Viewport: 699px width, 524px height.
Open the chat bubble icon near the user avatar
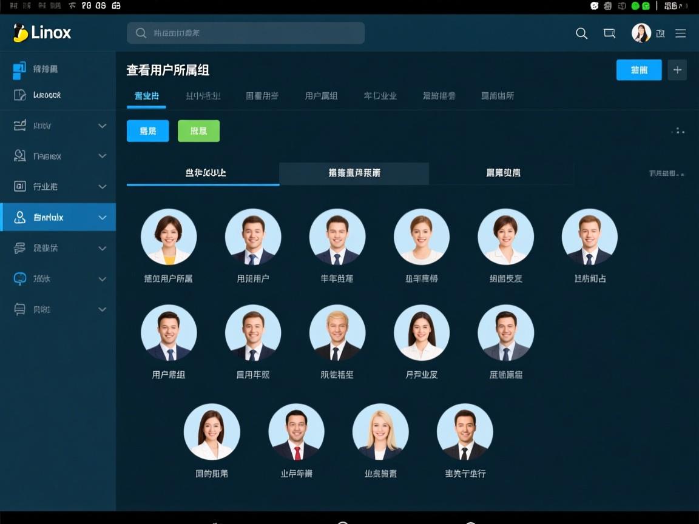(609, 33)
